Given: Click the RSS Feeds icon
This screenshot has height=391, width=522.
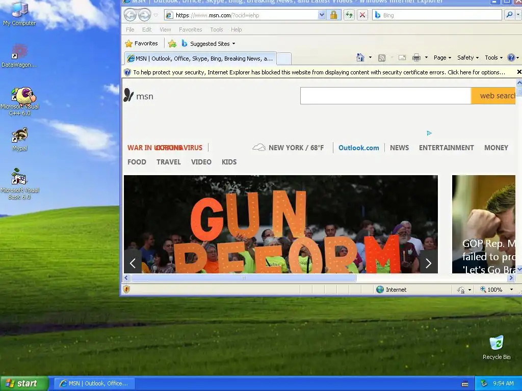Looking at the screenshot, I should point(382,58).
